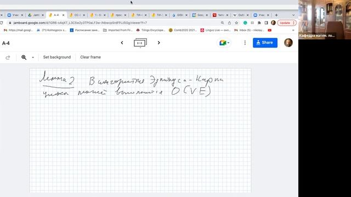Show more bookmarks overflow chevron
Viewport: 351px width, 197px height.
(293, 30)
